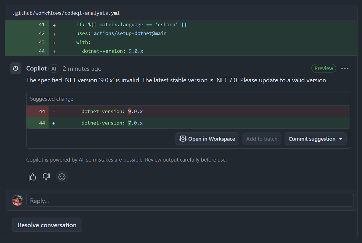Viewport: 362px width, 243px height.
Task: Click Copilot's comment text about .NET version
Action: click(x=177, y=80)
